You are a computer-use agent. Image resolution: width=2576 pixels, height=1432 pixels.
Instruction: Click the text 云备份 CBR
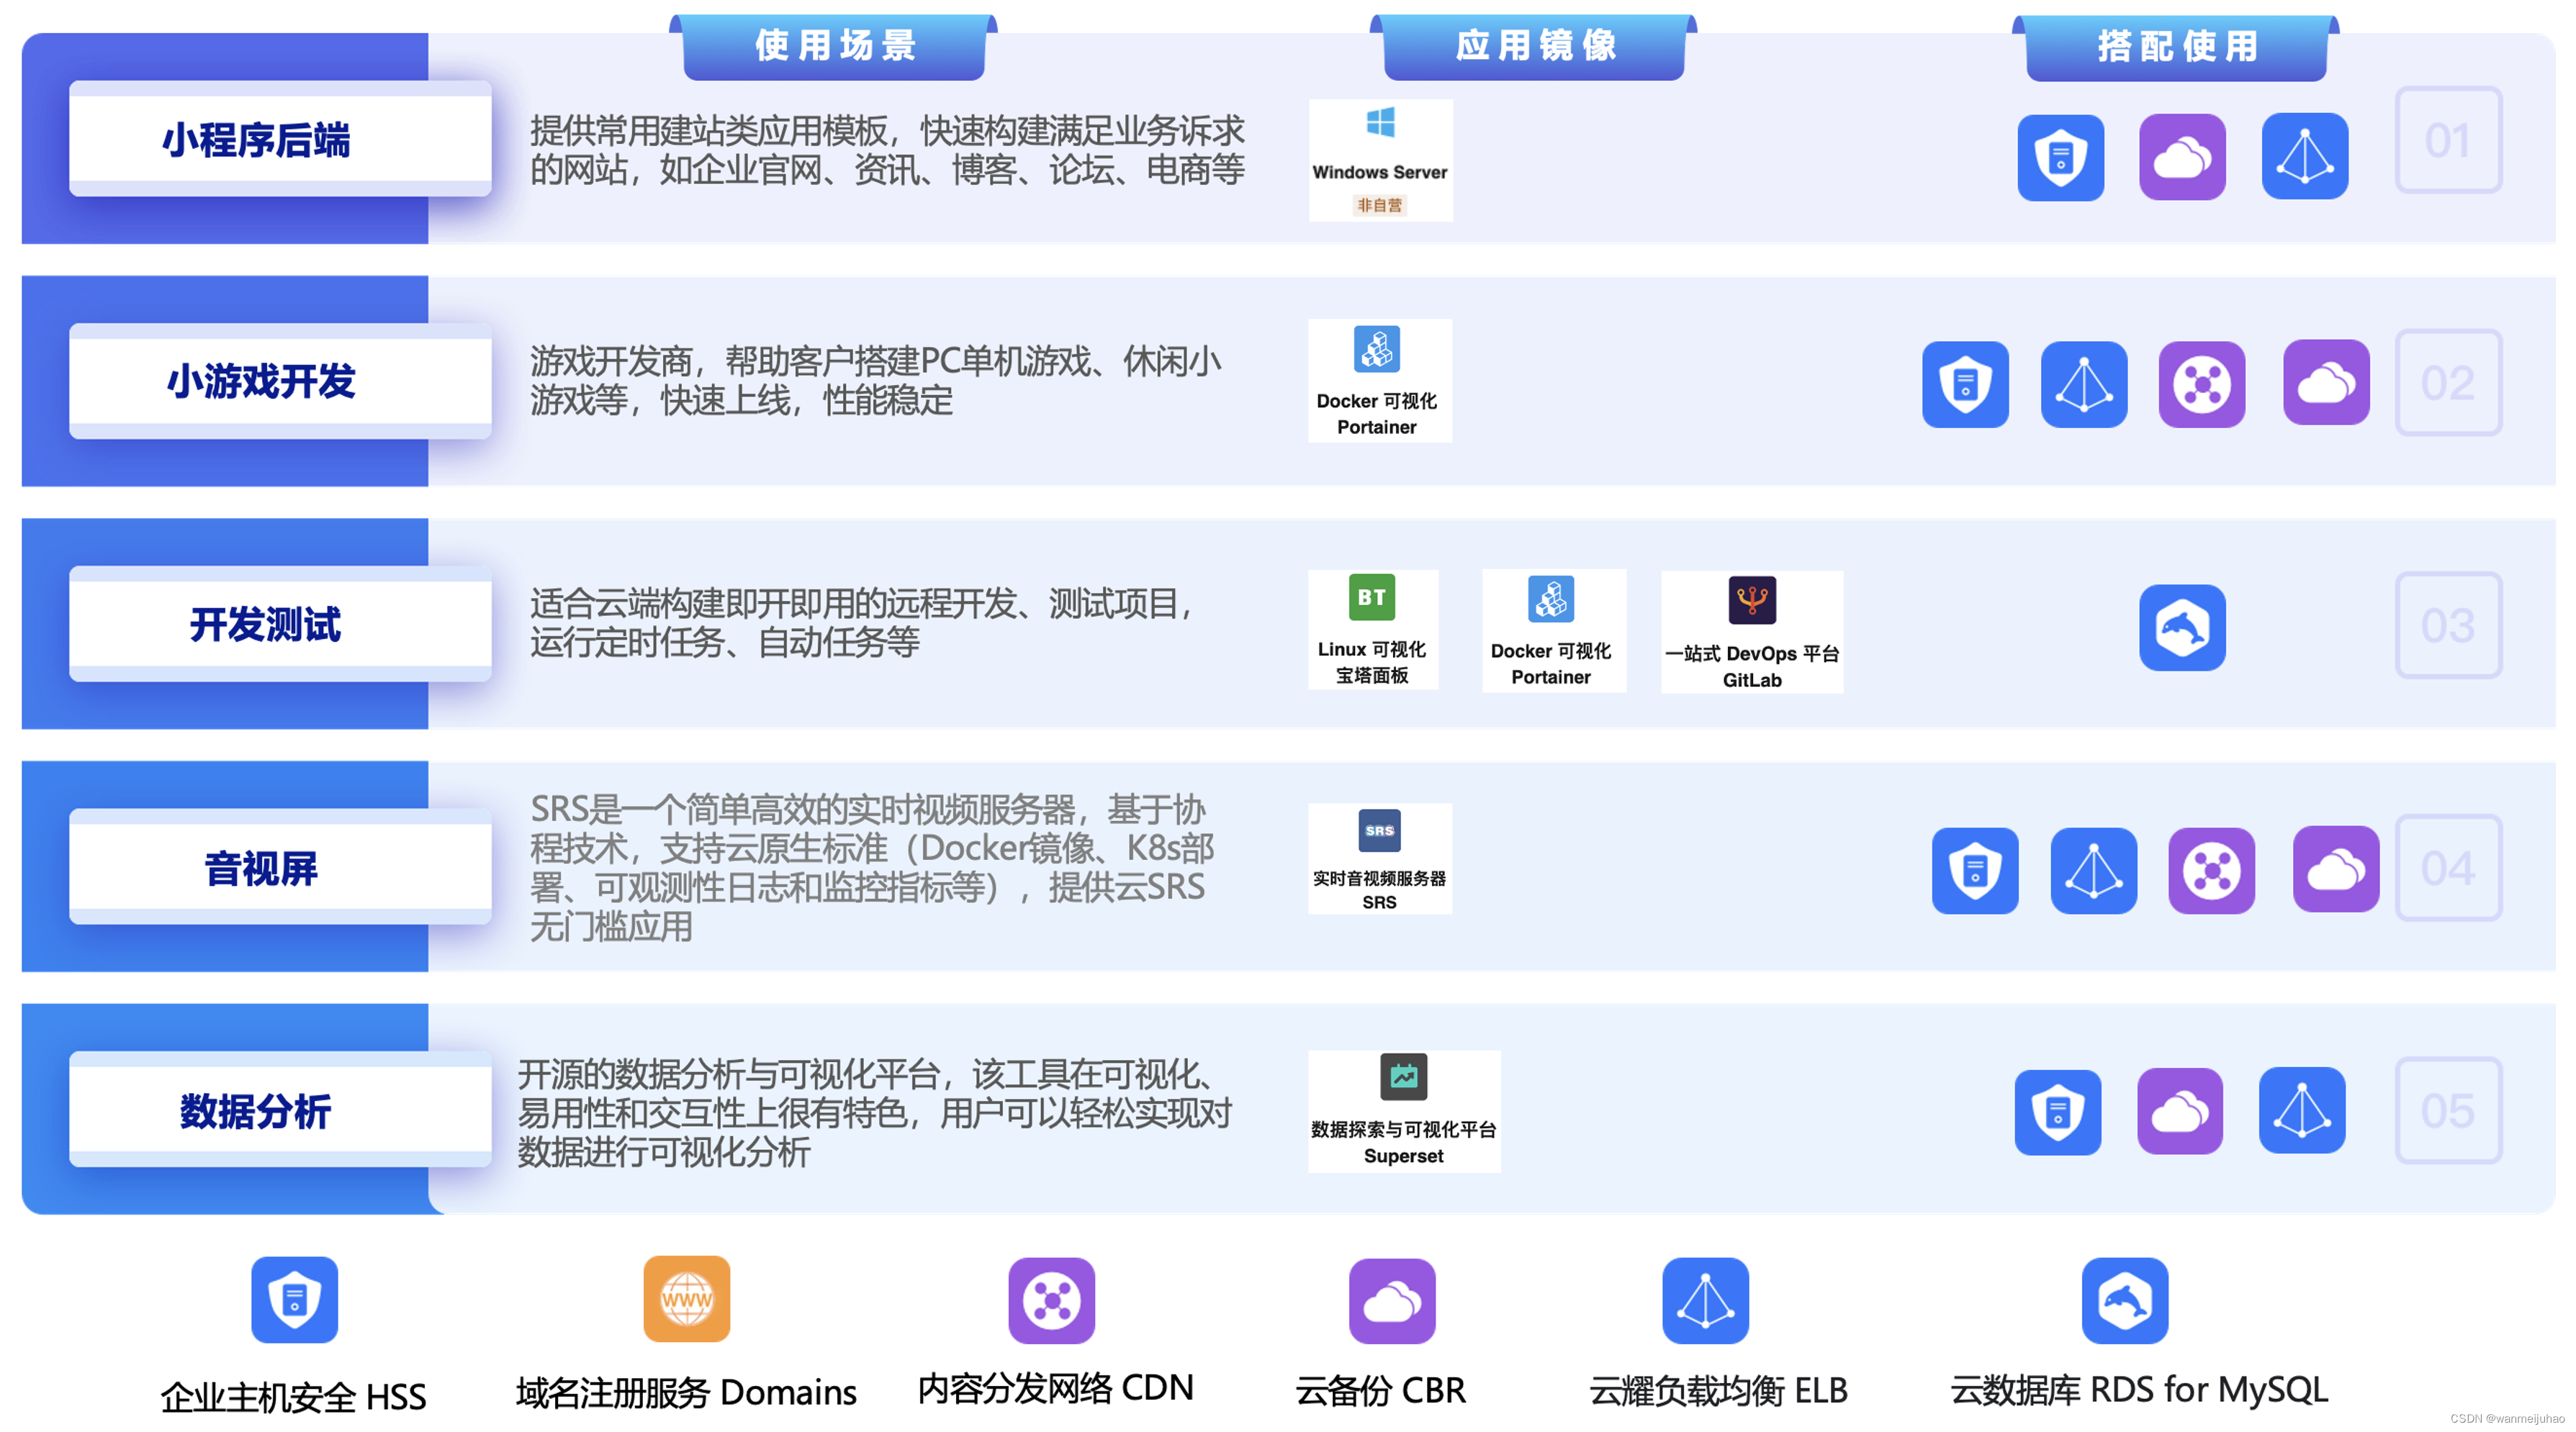point(1381,1390)
